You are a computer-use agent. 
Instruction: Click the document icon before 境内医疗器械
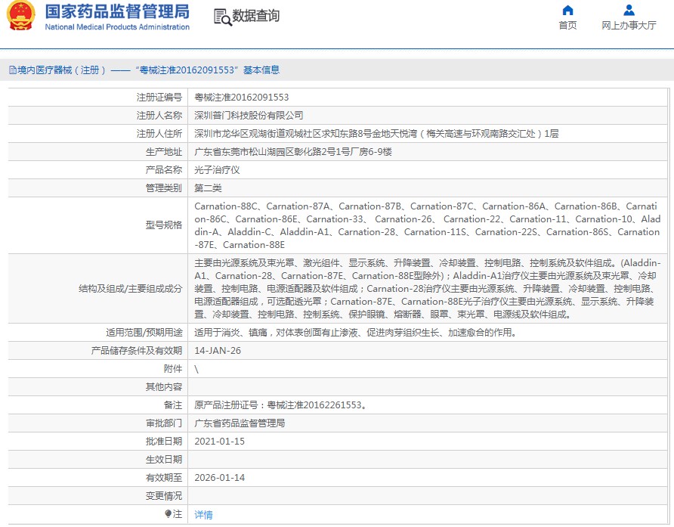[x=12, y=70]
